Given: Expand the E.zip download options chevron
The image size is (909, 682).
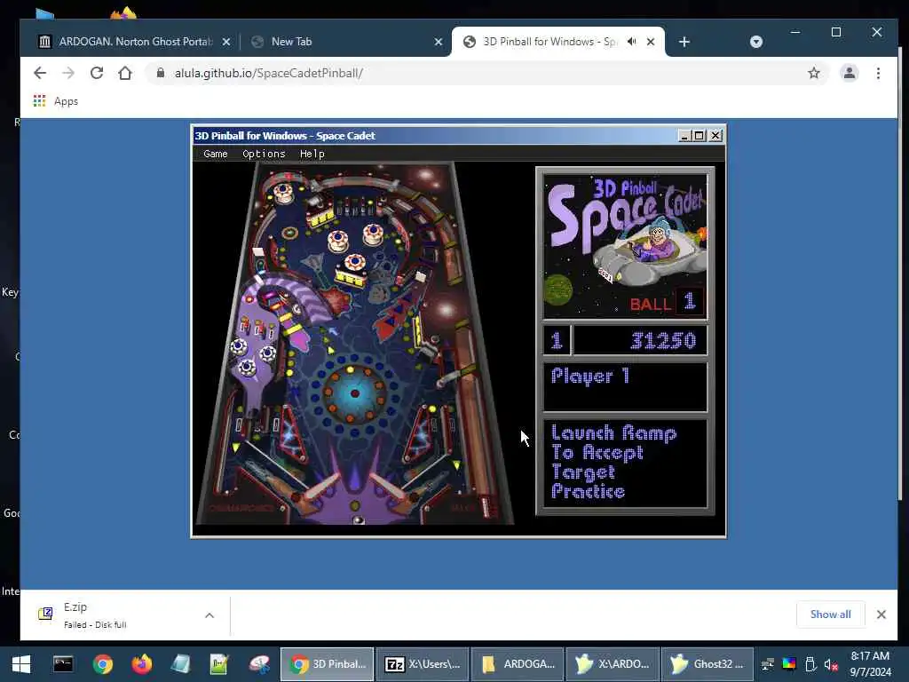Looking at the screenshot, I should tap(209, 615).
